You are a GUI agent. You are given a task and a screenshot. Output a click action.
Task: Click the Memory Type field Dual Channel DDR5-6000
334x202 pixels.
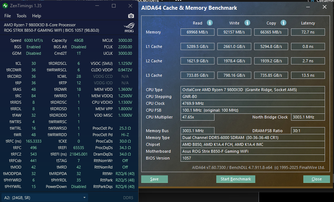(x=253, y=138)
